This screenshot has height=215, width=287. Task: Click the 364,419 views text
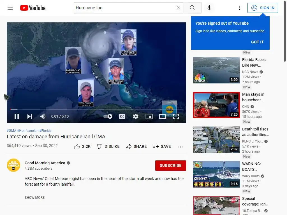click(x=19, y=146)
